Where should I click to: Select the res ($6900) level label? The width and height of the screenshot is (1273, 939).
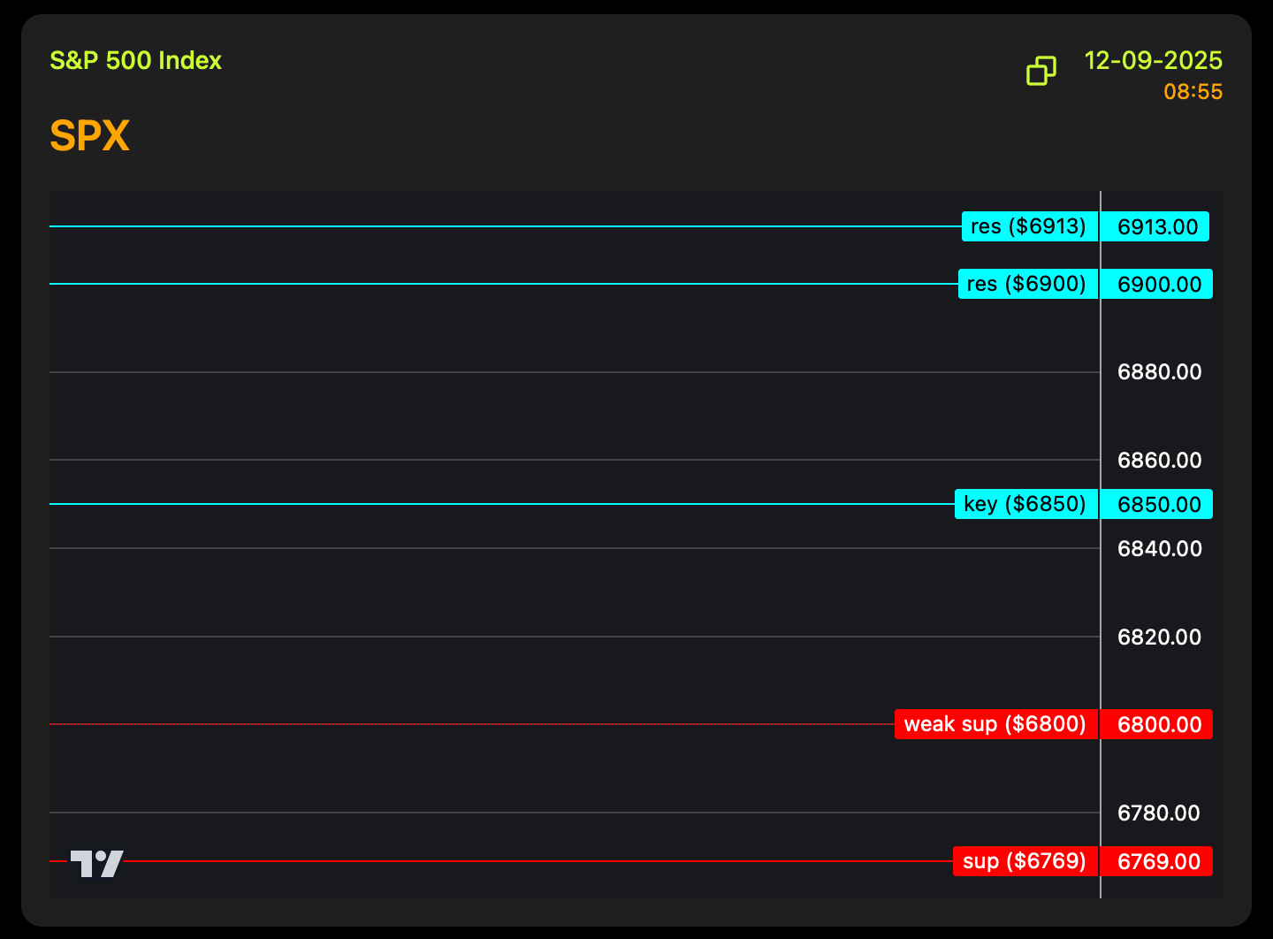(1027, 284)
